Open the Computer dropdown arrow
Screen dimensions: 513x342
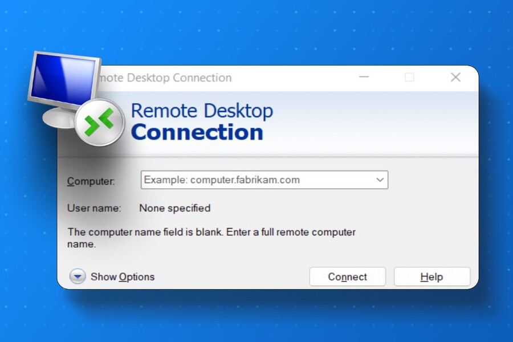[x=380, y=180]
